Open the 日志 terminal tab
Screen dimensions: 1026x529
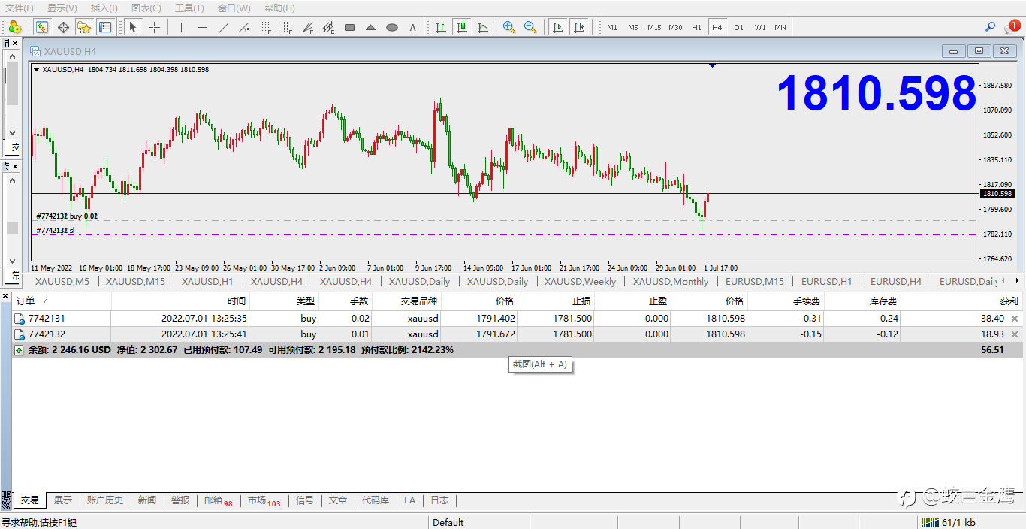439,500
